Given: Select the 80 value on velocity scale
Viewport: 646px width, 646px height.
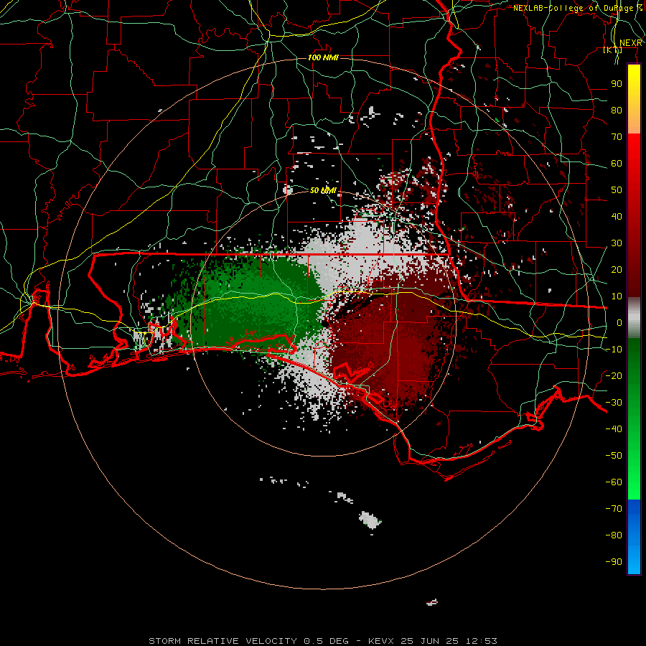Looking at the screenshot, I should [617, 110].
